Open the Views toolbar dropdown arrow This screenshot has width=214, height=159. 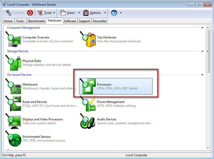pos(79,13)
